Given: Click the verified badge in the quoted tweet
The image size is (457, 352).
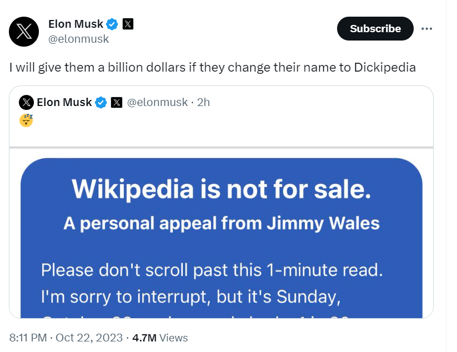Looking at the screenshot, I should point(101,102).
